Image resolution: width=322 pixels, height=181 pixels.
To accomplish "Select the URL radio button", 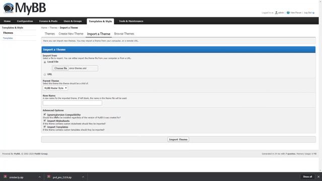I will coord(45,74).
